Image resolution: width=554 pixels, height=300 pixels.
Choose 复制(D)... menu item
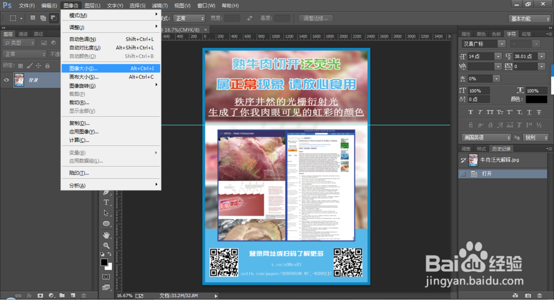coord(111,123)
